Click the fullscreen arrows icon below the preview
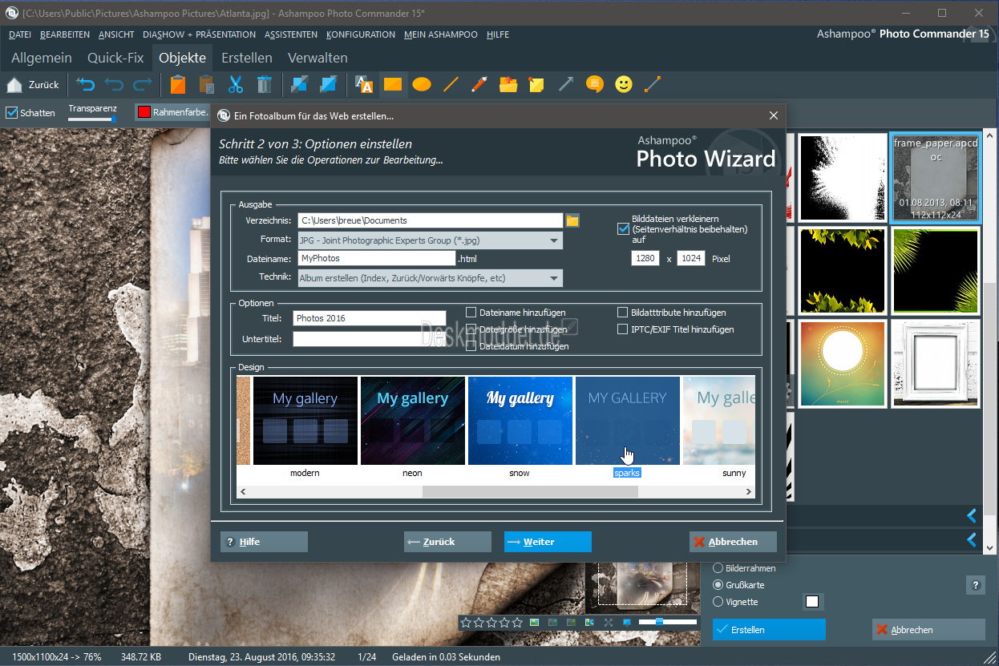999x666 pixels. pyautogui.click(x=608, y=622)
